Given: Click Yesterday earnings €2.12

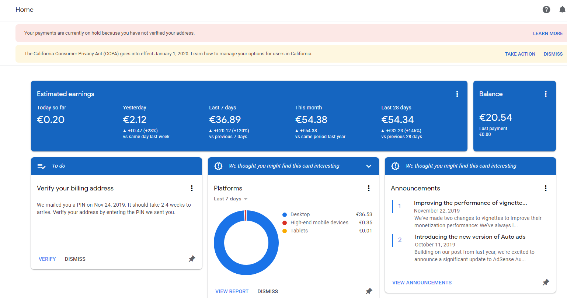Looking at the screenshot, I should click(x=135, y=120).
